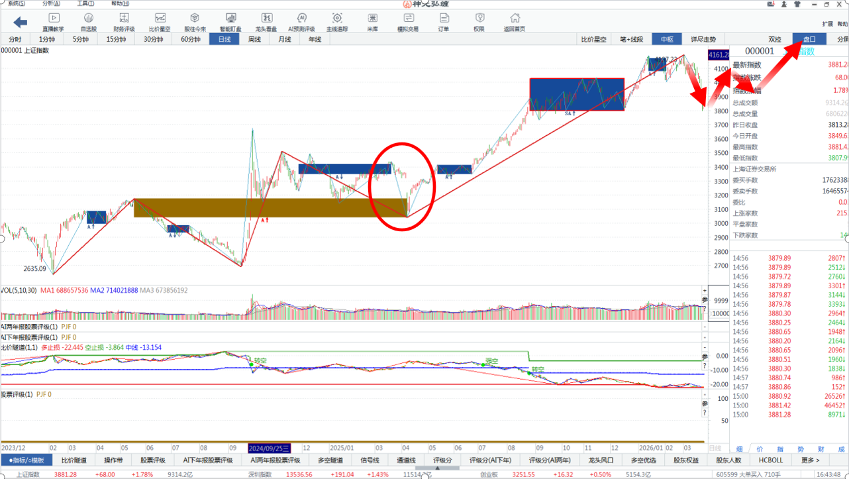Click the blue back arrow icon
The width and height of the screenshot is (849, 479).
coord(21,23)
